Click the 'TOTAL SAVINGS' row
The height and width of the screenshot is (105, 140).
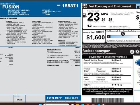(x=63, y=65)
